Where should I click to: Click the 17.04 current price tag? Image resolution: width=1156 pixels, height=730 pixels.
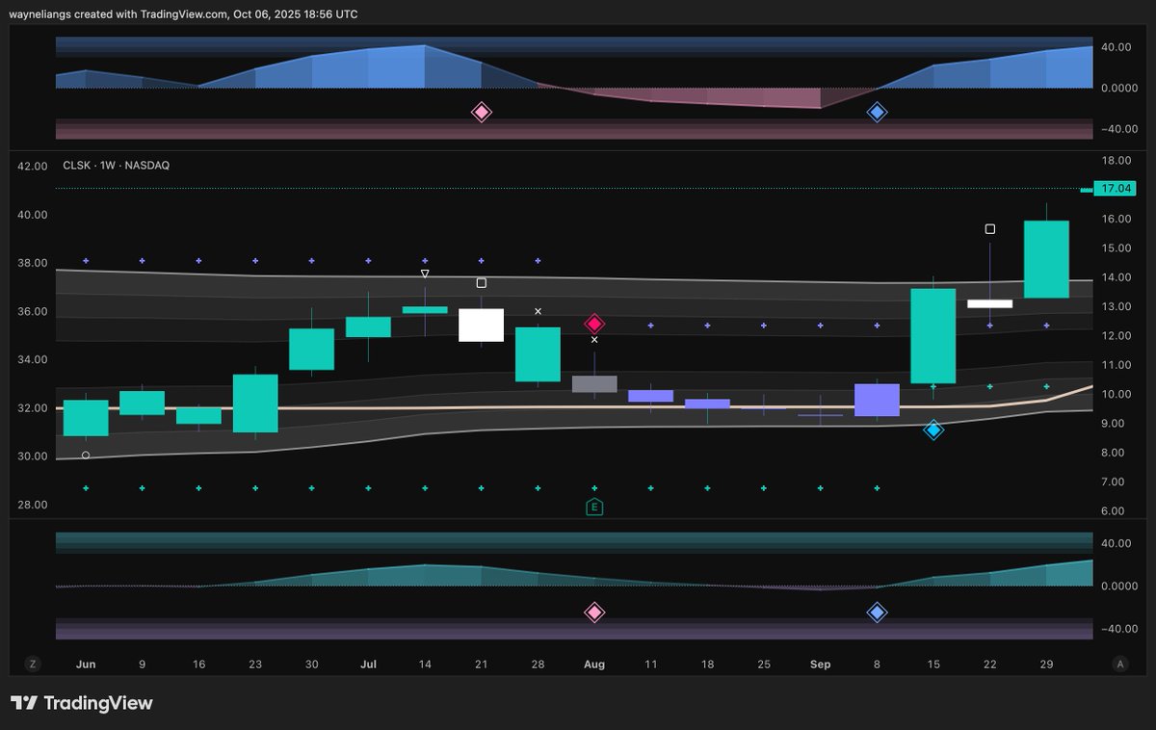pos(1116,189)
